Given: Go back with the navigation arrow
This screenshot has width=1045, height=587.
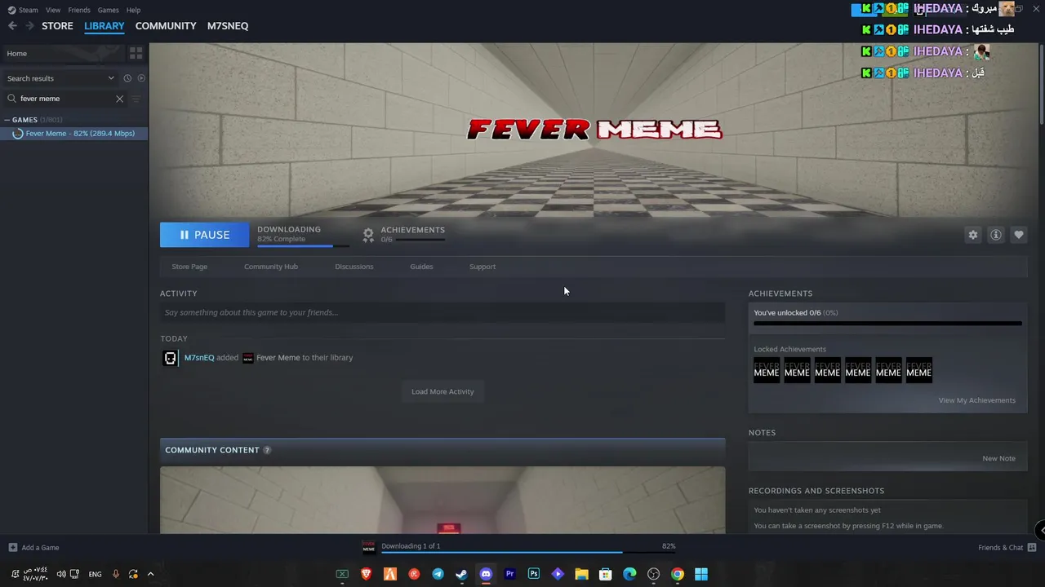Looking at the screenshot, I should tap(12, 26).
